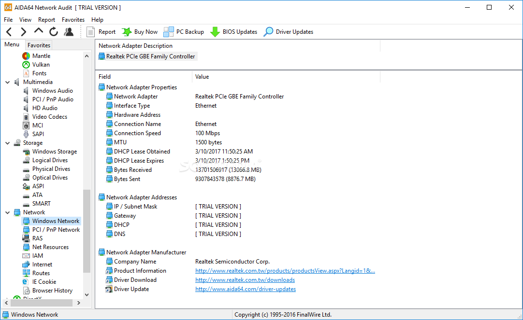The image size is (523, 320).
Task: Click the MCI icon in the tree
Action: tap(26, 125)
